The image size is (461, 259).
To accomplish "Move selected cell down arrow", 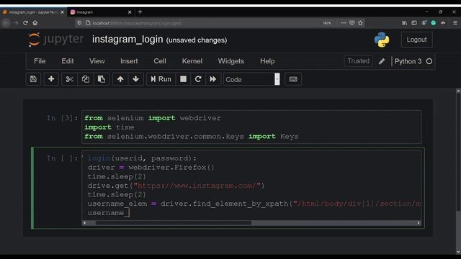I will [136, 79].
